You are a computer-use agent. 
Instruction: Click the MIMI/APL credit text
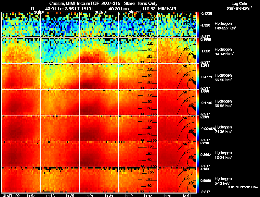click(x=168, y=9)
